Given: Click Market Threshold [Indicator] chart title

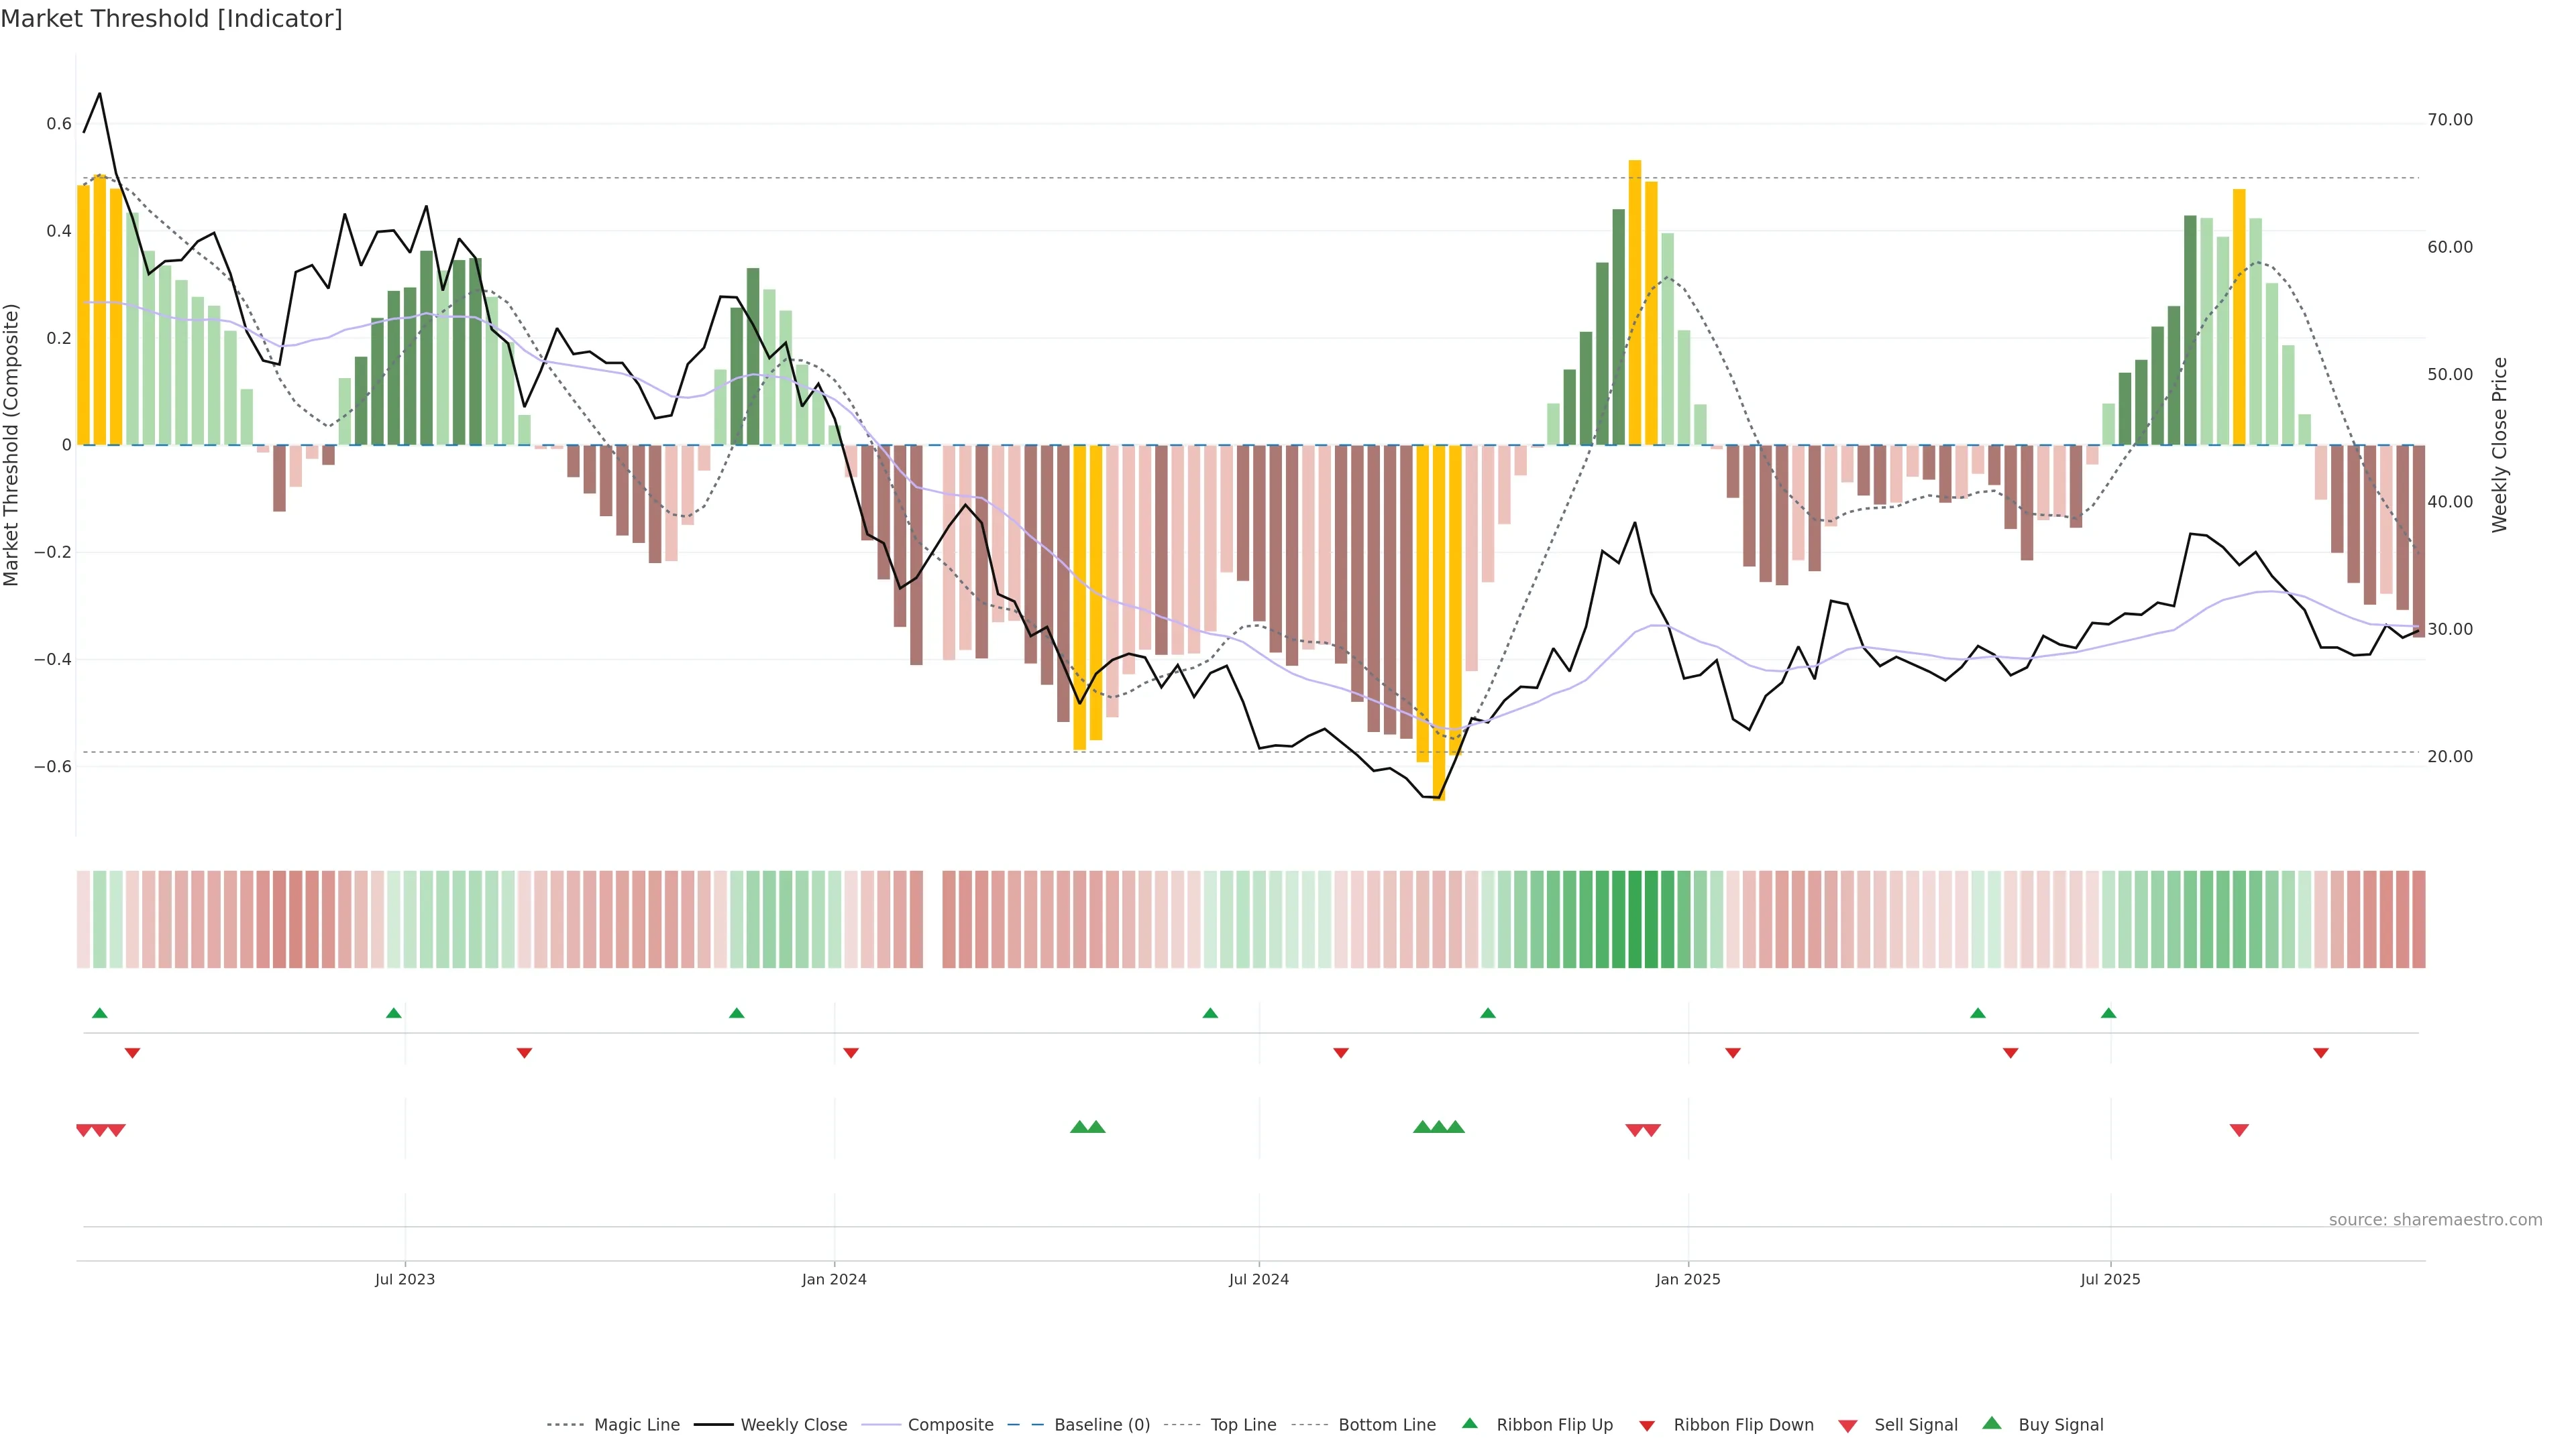Looking at the screenshot, I should coord(171,19).
